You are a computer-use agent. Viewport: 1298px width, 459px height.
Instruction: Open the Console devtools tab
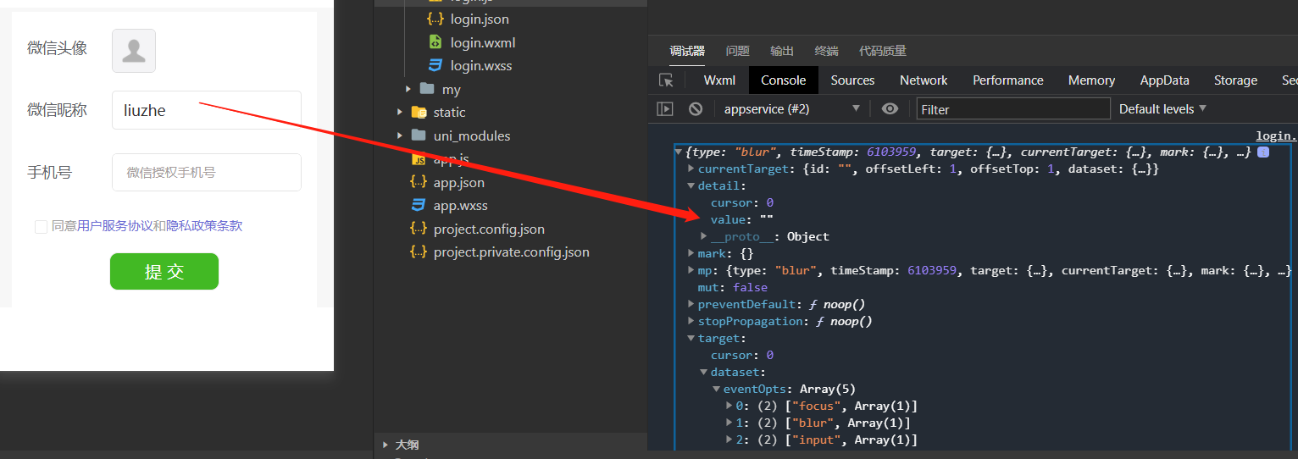tap(784, 80)
